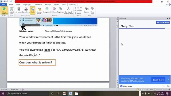
Task: Switch to the Review tab
Action: click(x=56, y=5)
